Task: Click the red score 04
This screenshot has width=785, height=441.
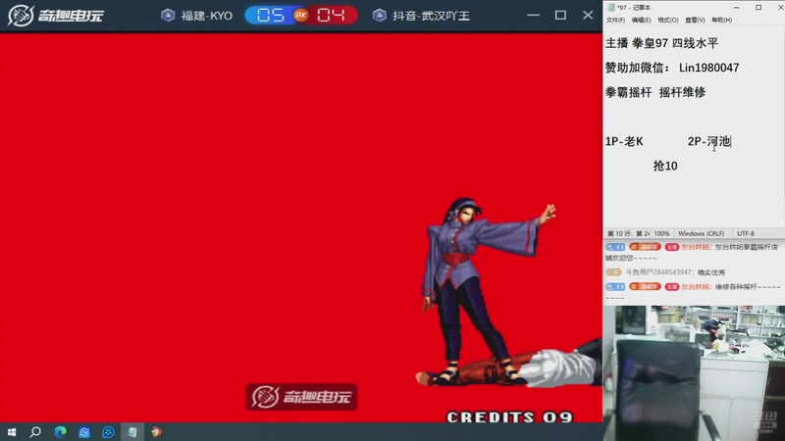Action: pos(331,16)
